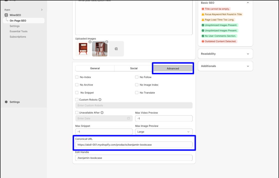
Task: Enable the No Follow checkbox
Action: [137, 77]
